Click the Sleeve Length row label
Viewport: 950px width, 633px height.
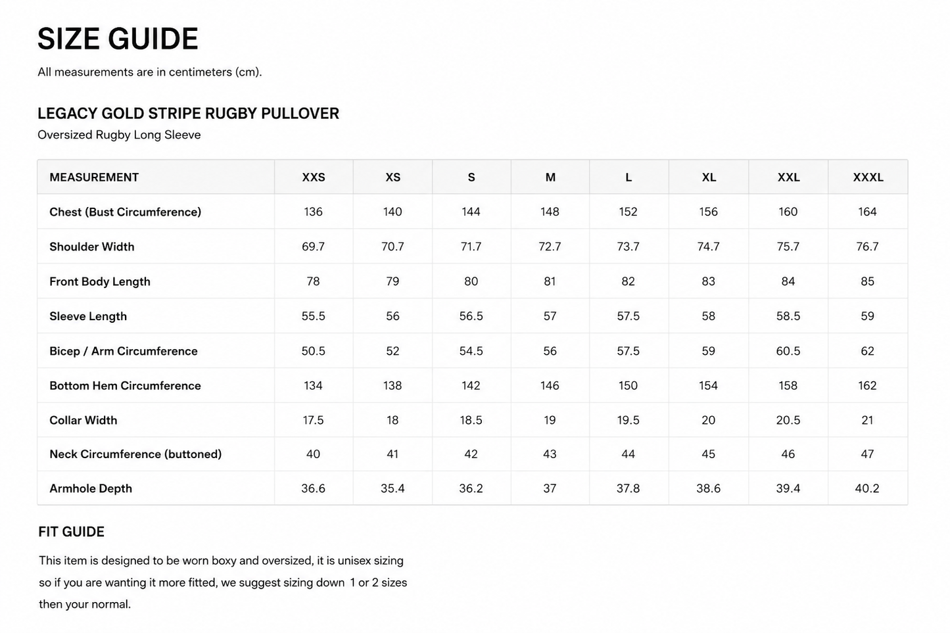pos(88,316)
